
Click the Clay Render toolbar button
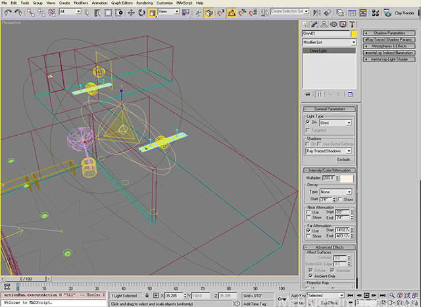pos(405,13)
